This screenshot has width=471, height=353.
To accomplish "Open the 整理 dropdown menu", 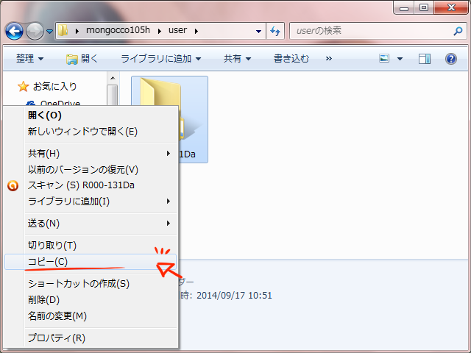I will pos(29,59).
